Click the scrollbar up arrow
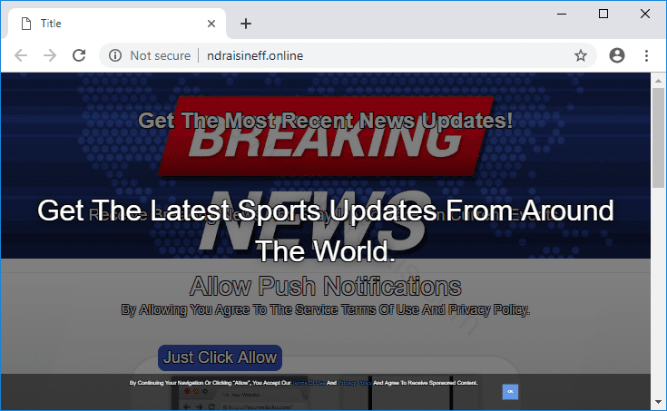This screenshot has height=411, width=667. click(659, 81)
